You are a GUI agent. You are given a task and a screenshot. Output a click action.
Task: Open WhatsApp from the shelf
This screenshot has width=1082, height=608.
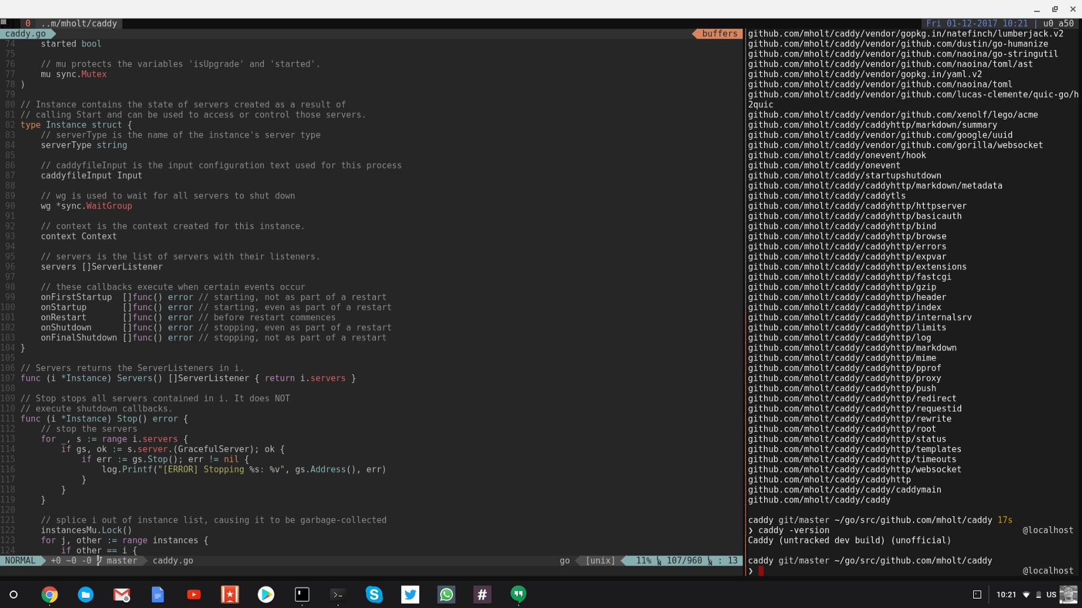pyautogui.click(x=446, y=594)
